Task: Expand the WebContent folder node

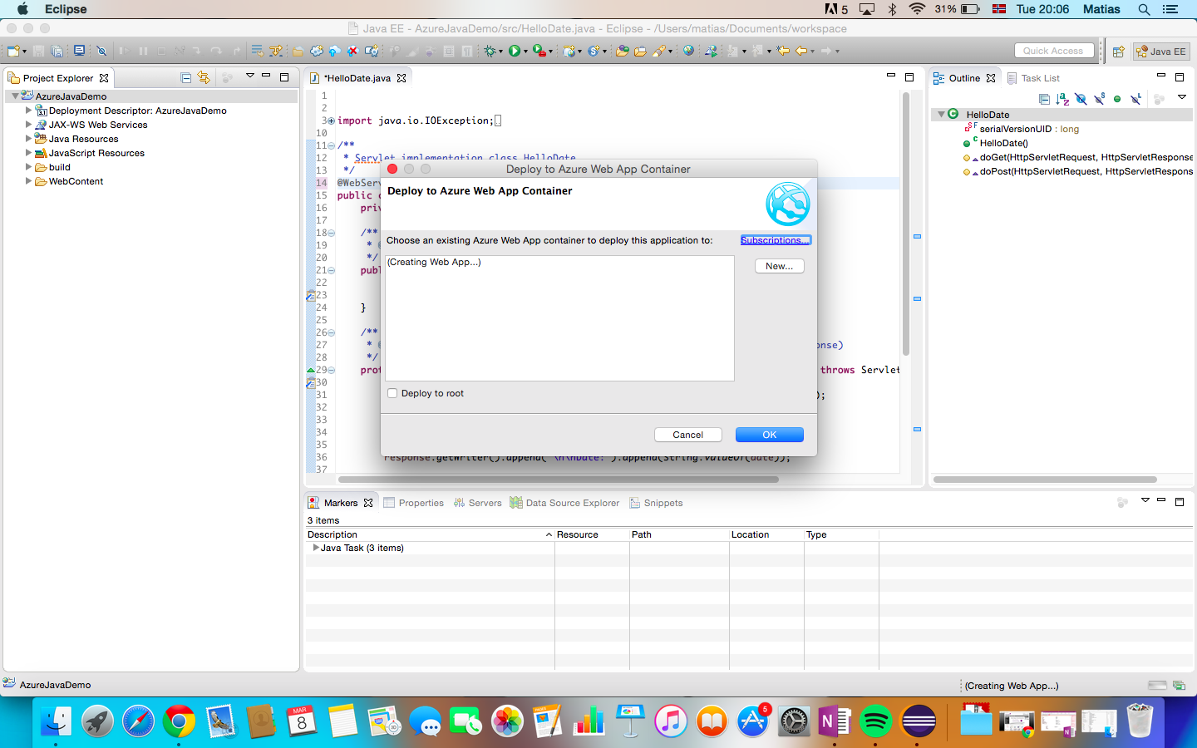Action: coord(28,180)
